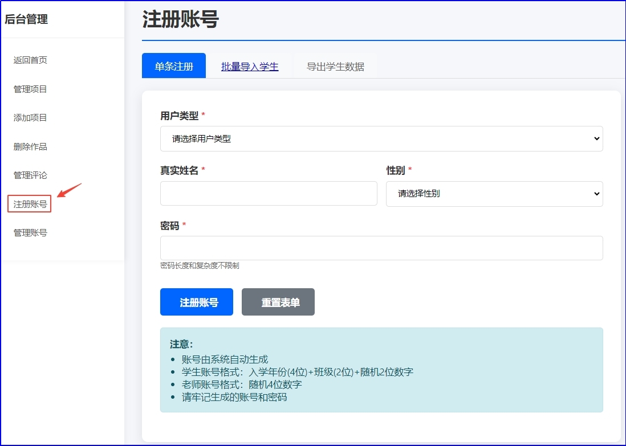Open 添加项目 in the sidebar
The height and width of the screenshot is (446, 626).
pos(30,118)
